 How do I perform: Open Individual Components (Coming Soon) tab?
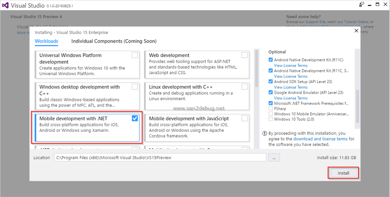(114, 41)
